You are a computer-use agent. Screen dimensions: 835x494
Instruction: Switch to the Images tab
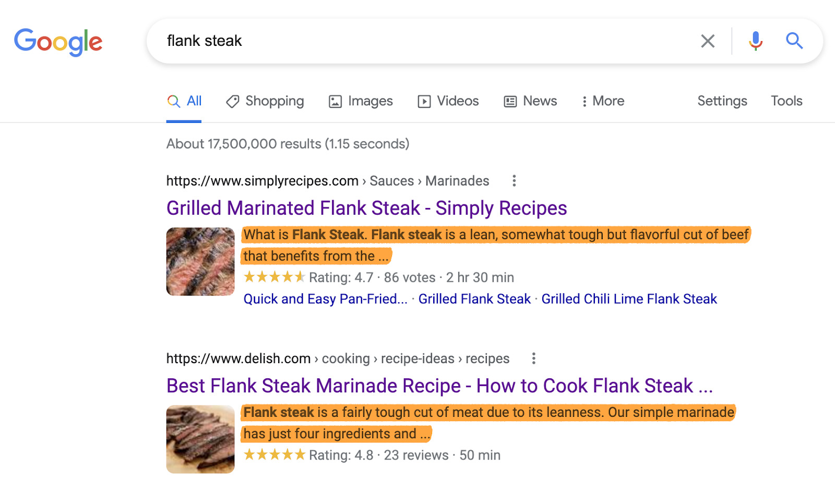click(361, 101)
